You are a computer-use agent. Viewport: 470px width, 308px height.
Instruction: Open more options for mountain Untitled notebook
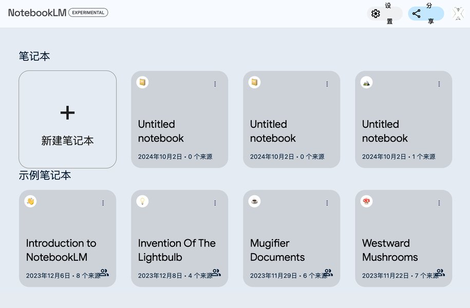coord(439,84)
